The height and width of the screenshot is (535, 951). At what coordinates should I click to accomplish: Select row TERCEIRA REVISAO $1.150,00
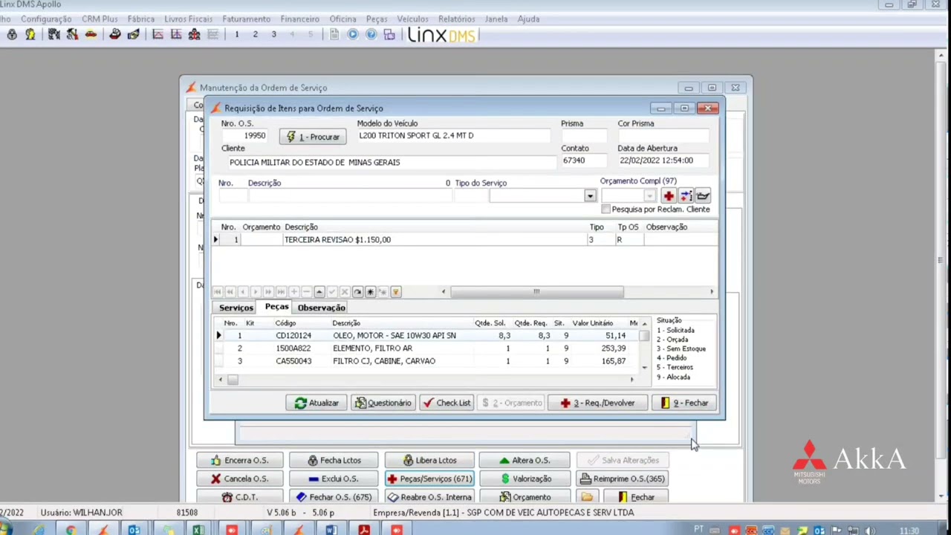(x=464, y=240)
